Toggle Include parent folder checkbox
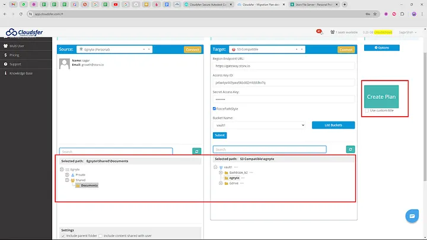 point(63,236)
